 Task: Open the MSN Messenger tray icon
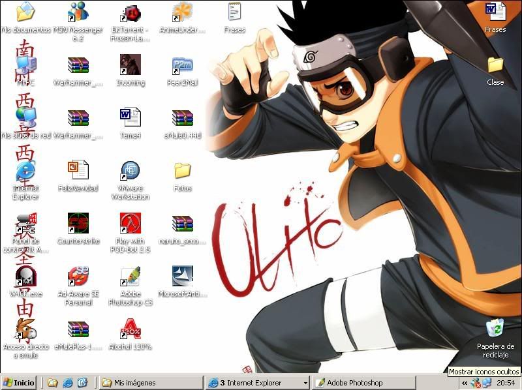pos(476,383)
